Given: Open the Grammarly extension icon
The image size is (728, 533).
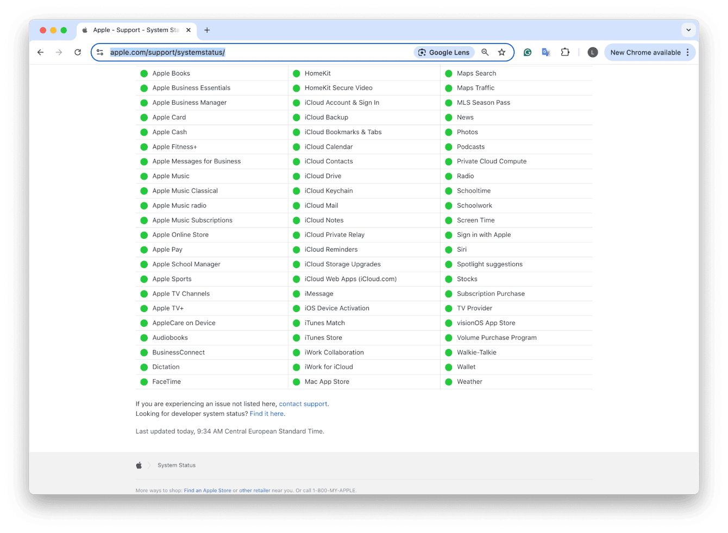Looking at the screenshot, I should click(527, 52).
